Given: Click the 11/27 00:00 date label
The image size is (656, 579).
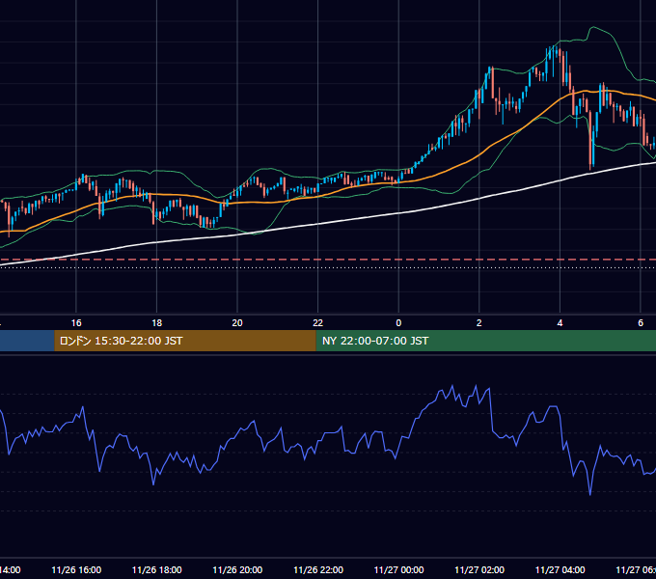Looking at the screenshot, I should [398, 569].
